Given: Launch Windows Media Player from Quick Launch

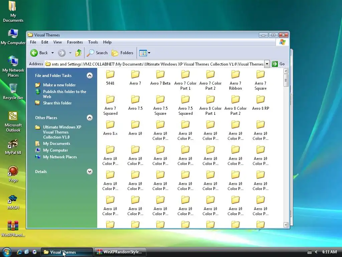Looking at the screenshot, I should click(x=34, y=252).
